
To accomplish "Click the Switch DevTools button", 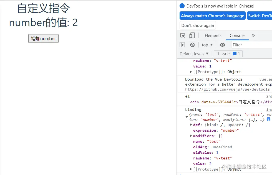I will click(260, 16).
